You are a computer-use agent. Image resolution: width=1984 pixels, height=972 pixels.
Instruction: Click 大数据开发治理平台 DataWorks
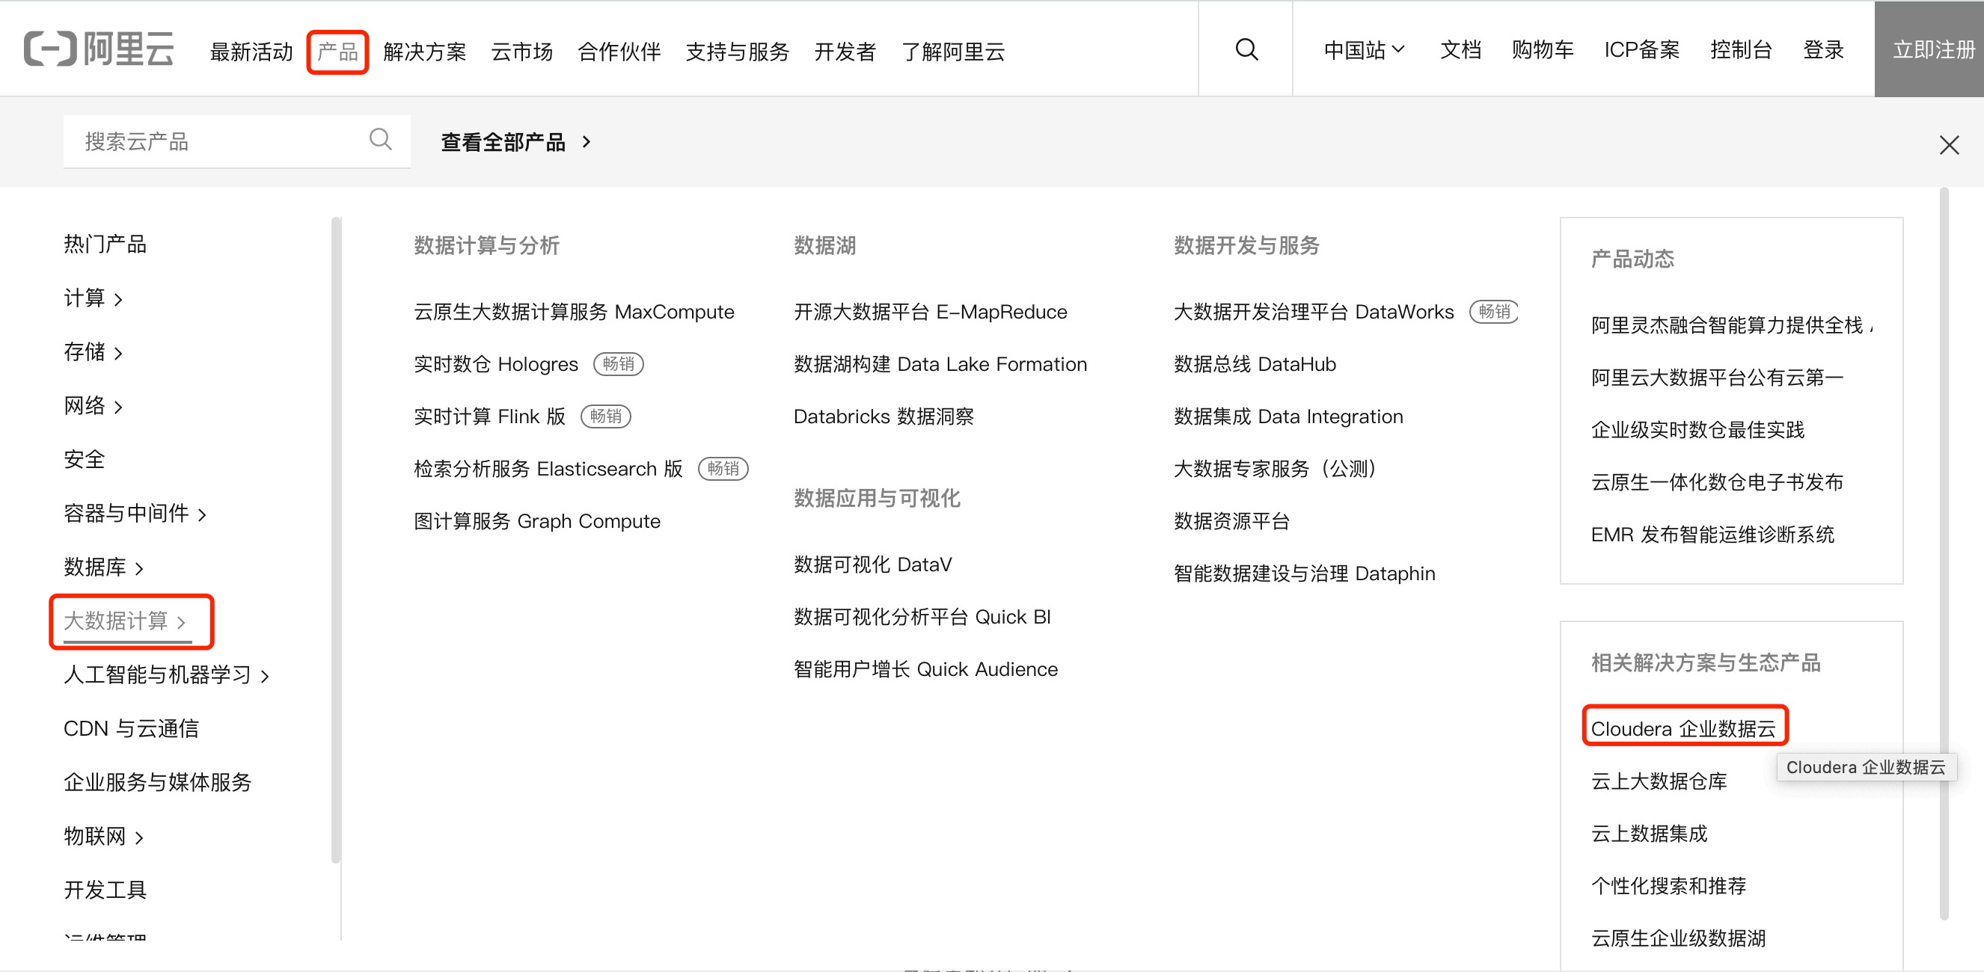click(1313, 312)
